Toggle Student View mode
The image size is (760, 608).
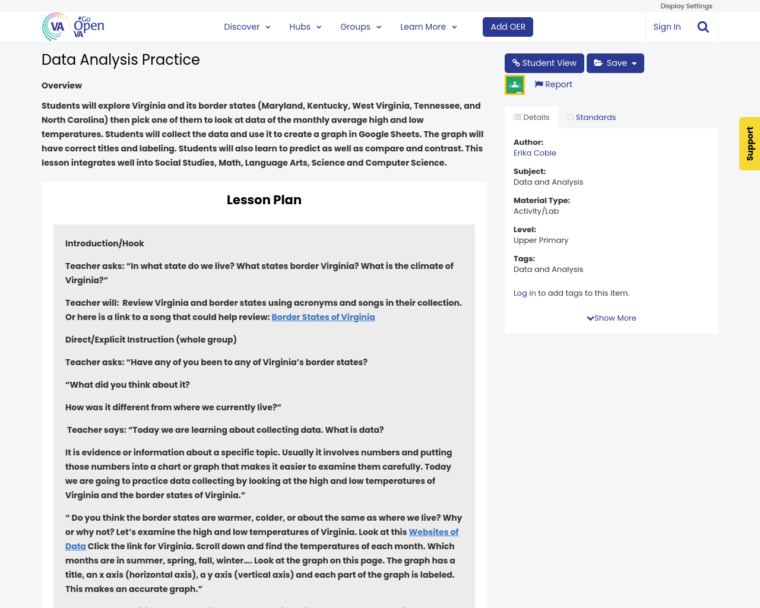coord(544,62)
